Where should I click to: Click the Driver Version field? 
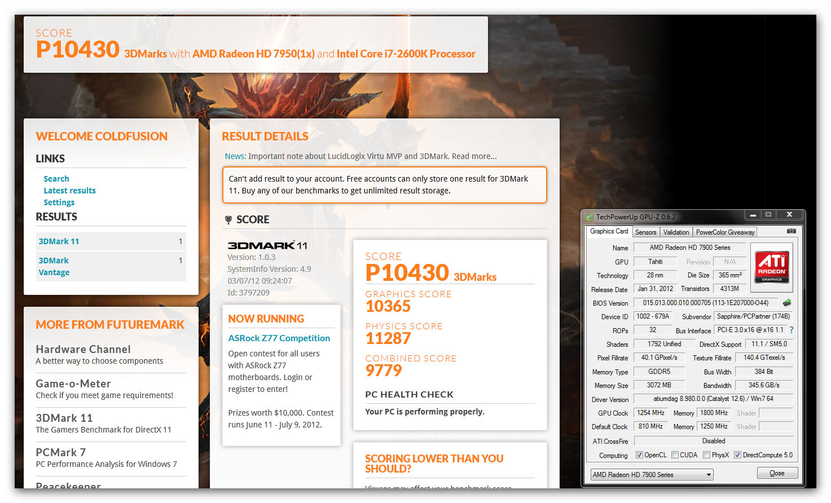[x=713, y=399]
